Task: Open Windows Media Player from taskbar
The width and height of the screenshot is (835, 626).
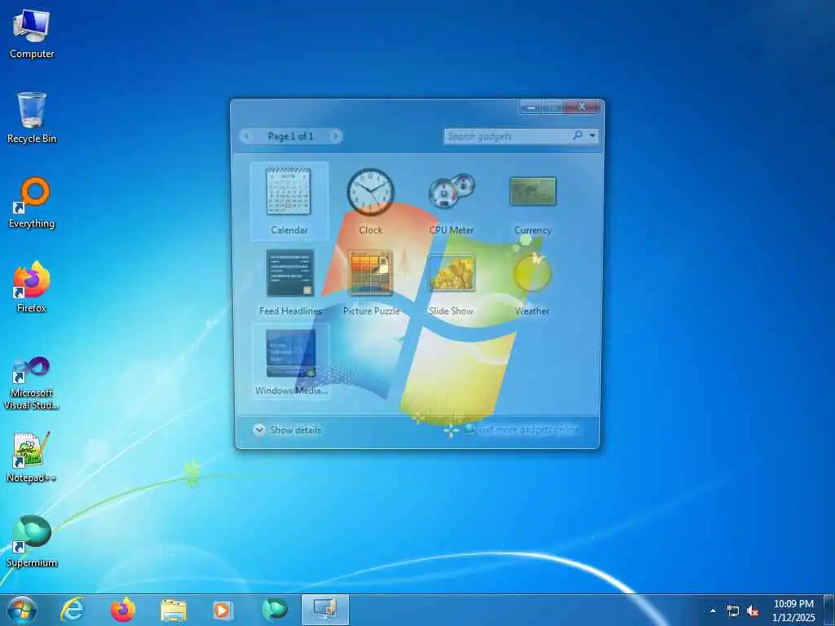Action: 223,610
